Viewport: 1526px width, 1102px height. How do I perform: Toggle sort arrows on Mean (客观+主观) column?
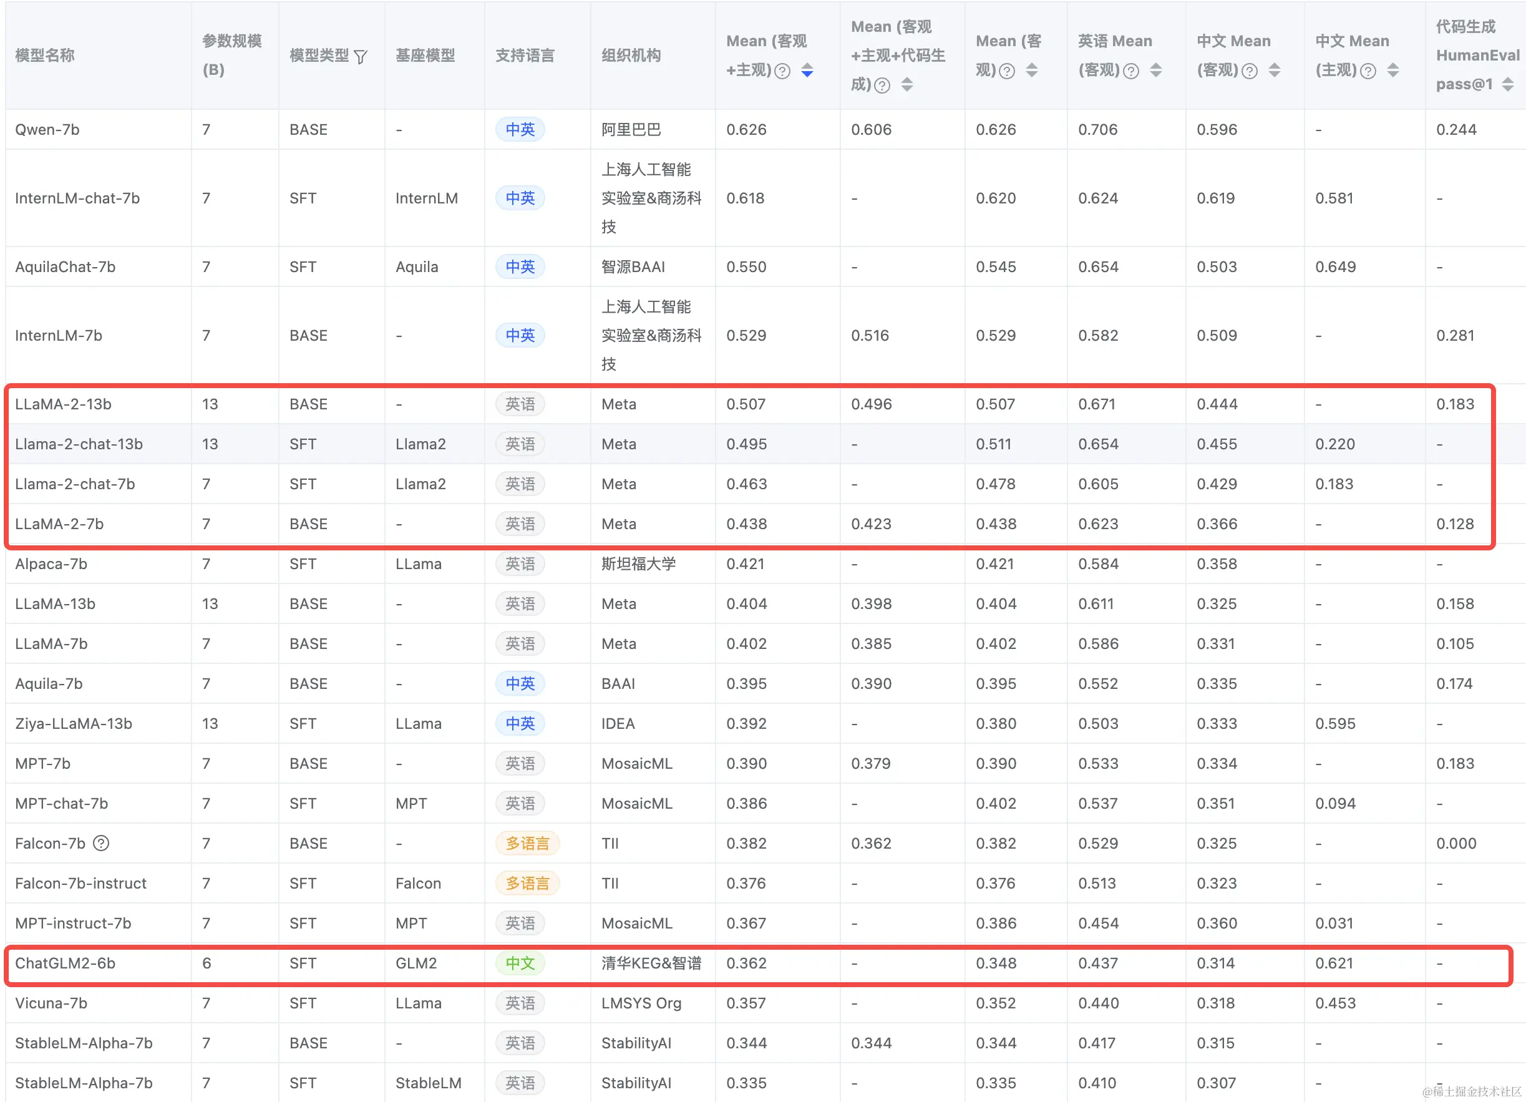point(807,70)
